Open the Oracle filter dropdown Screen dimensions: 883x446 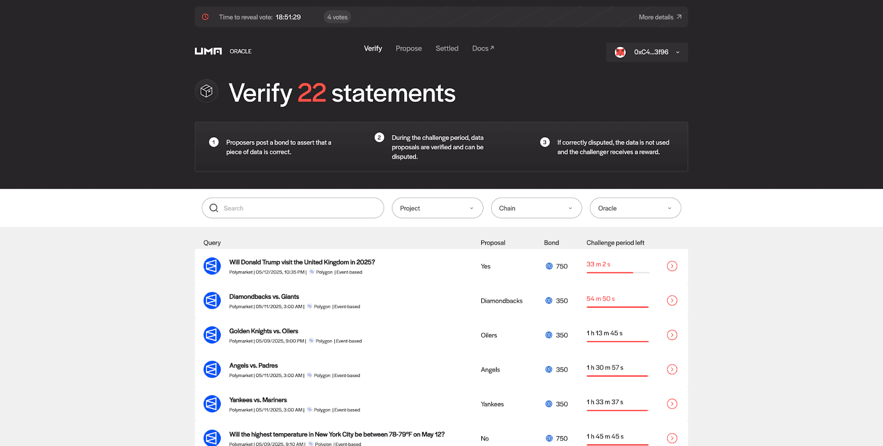[635, 208]
